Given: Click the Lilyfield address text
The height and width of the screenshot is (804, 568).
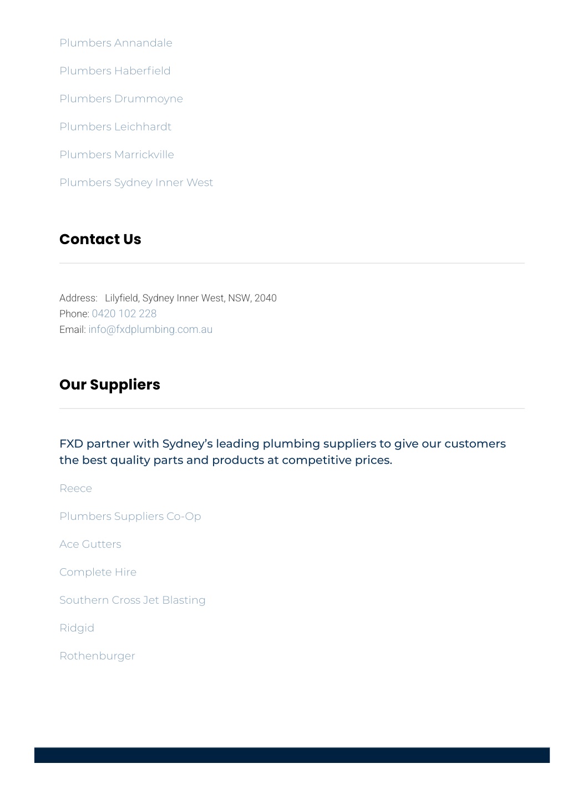Looking at the screenshot, I should coord(191,298).
